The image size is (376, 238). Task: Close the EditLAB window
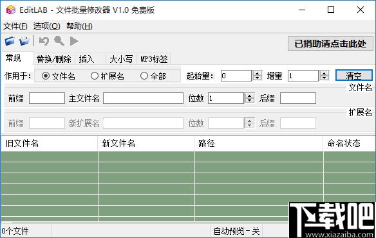point(361,10)
